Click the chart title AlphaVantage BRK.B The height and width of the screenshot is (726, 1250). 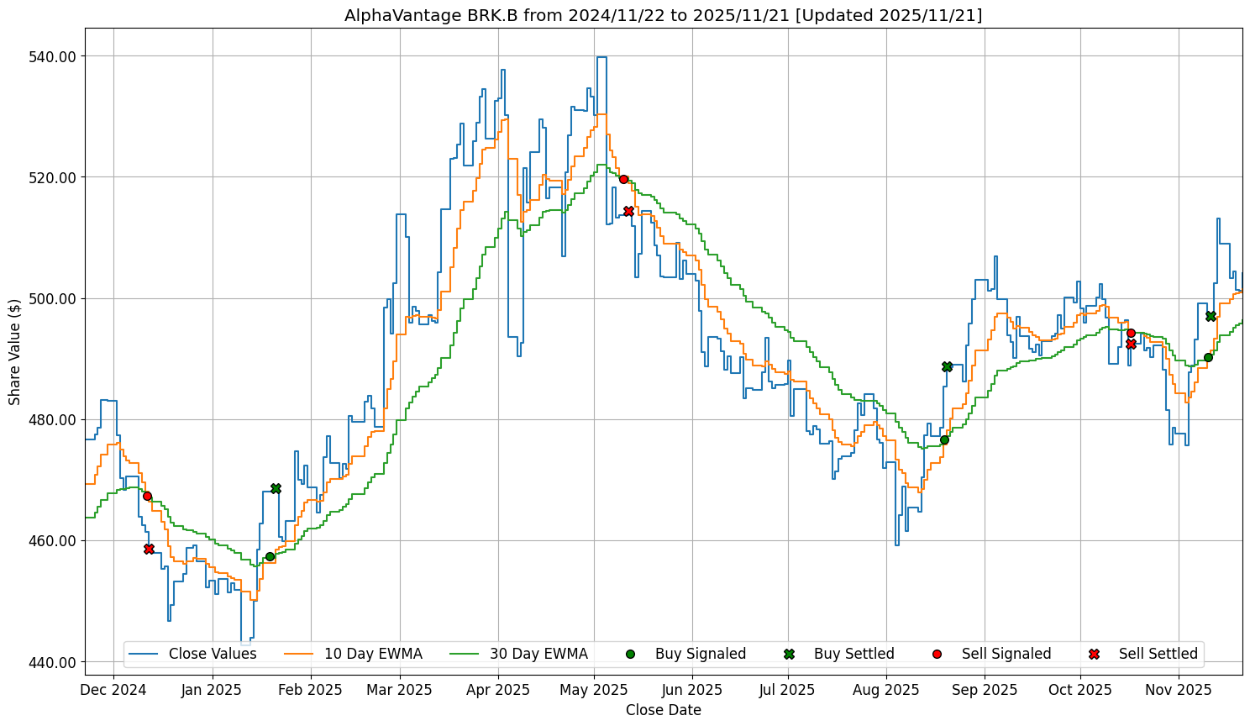pyautogui.click(x=663, y=15)
